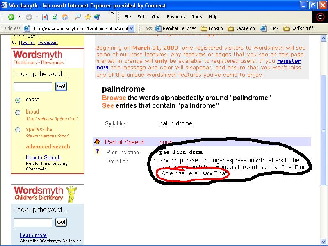Select the broad search radio button
This screenshot has height=246, width=328.
[x=18, y=112]
